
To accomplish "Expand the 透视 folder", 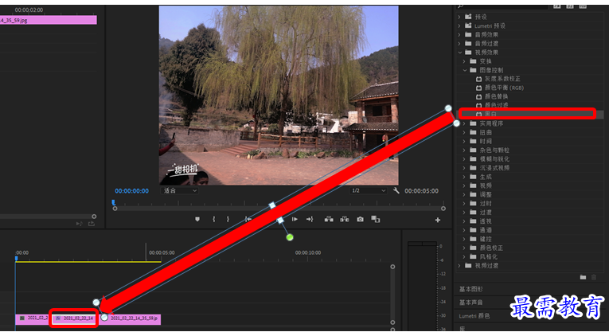I will [x=464, y=221].
